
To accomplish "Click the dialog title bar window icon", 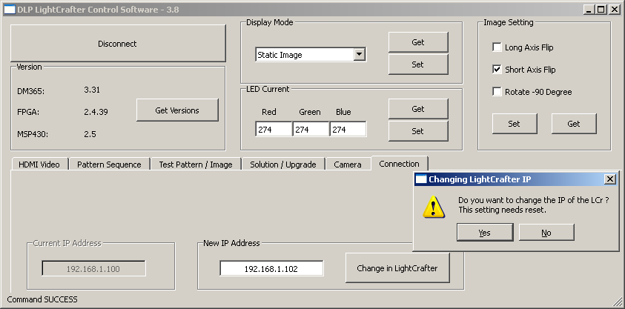I will click(421, 179).
